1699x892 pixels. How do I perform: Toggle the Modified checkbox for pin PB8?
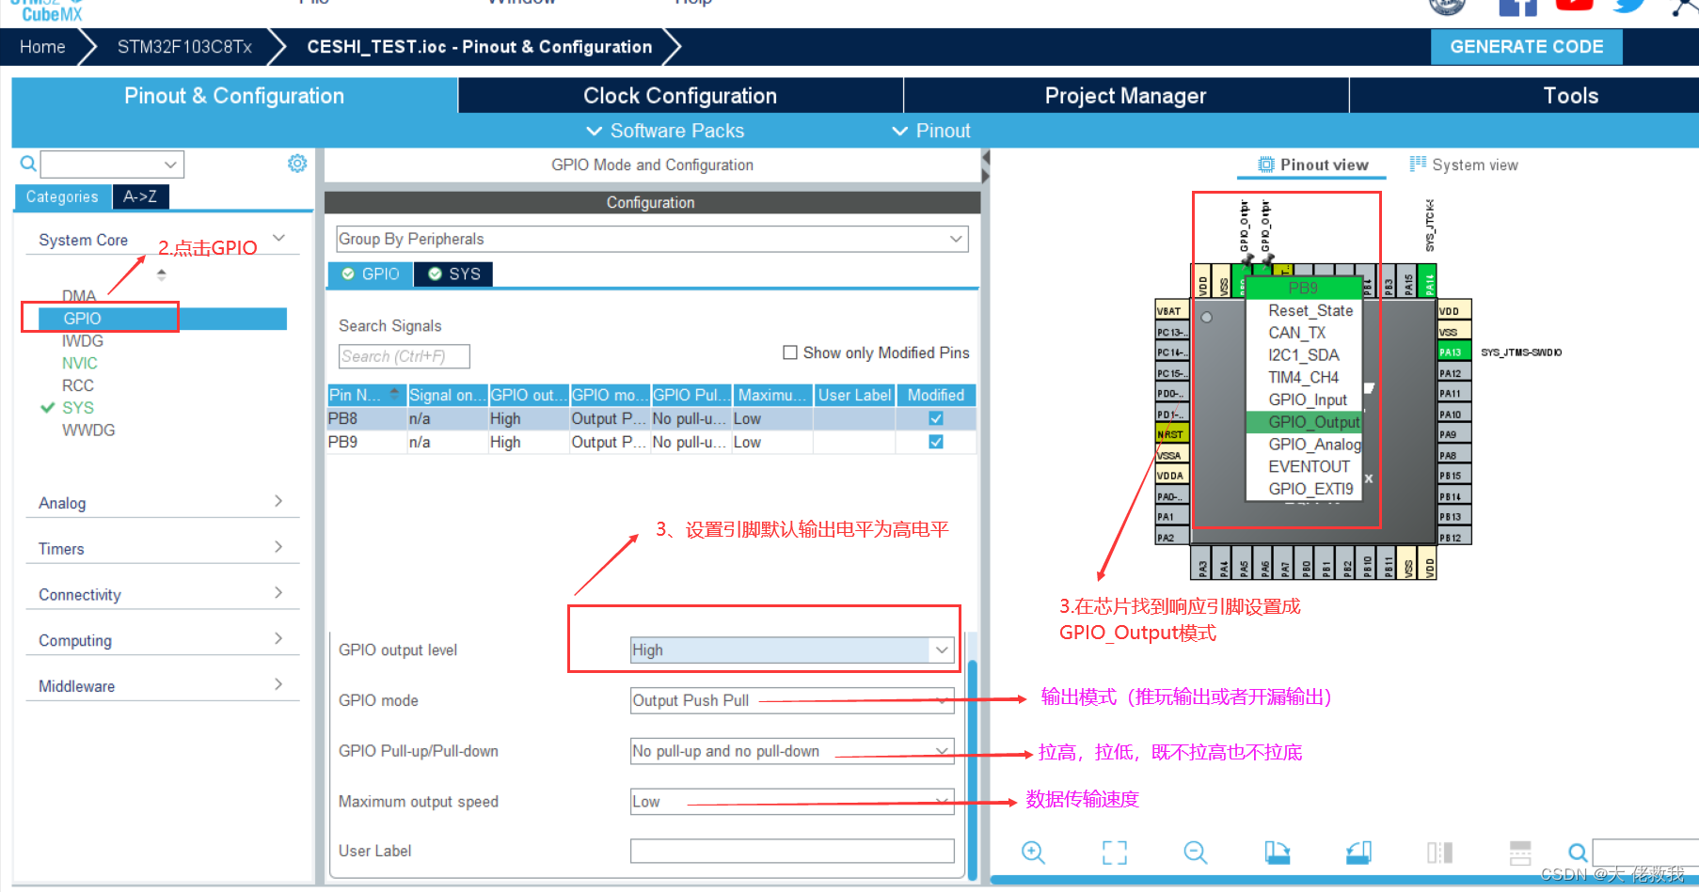(x=935, y=418)
